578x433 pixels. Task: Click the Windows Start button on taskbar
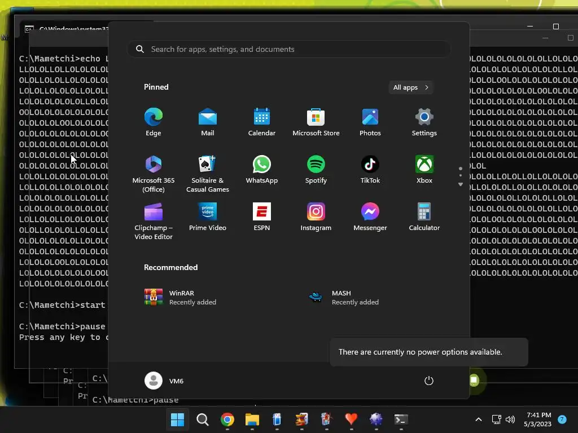177,419
